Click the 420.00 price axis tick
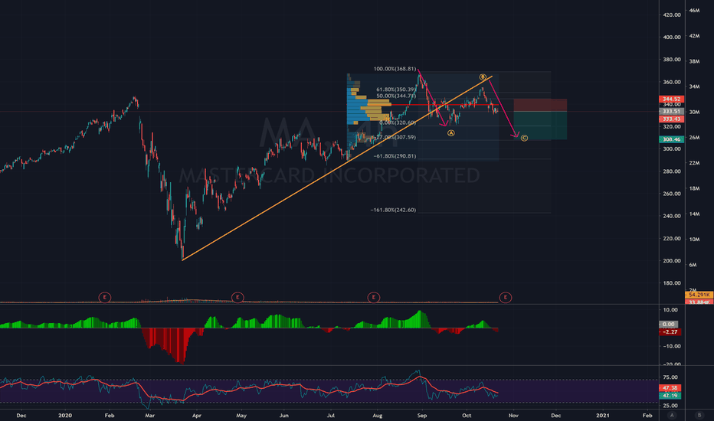The height and width of the screenshot is (421, 714). (672, 15)
